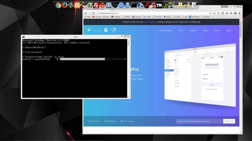Click the circular icon in Ionic header

(114, 30)
